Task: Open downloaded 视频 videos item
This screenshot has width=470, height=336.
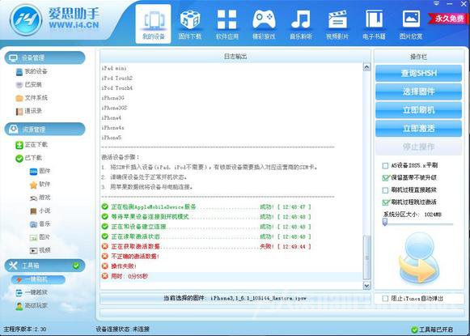Action: click(40, 250)
